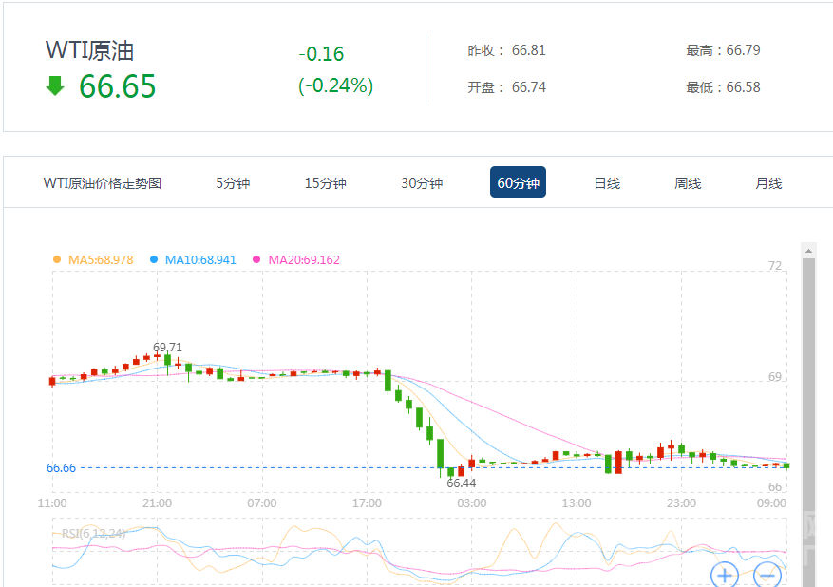This screenshot has height=587, width=833.
Task: Click the pink MA20 legend dot
Action: coord(256,259)
